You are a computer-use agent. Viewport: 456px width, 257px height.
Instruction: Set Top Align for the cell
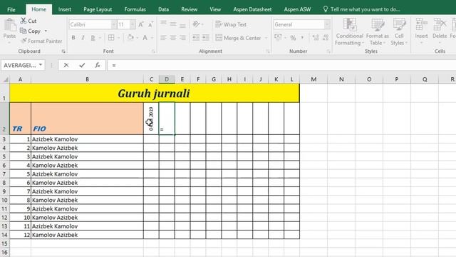[163, 24]
